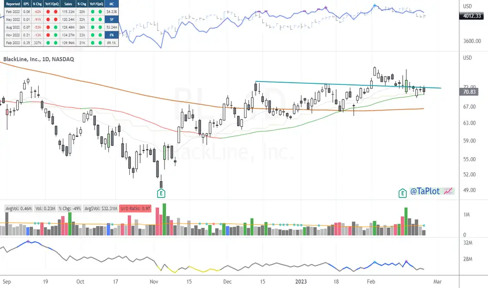Click the Sales column header

68,4
